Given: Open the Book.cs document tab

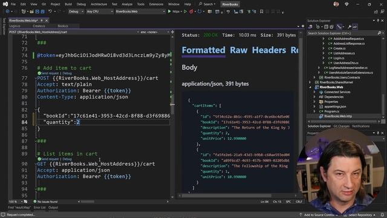Looking at the screenshot, I should pyautogui.click(x=63, y=26).
